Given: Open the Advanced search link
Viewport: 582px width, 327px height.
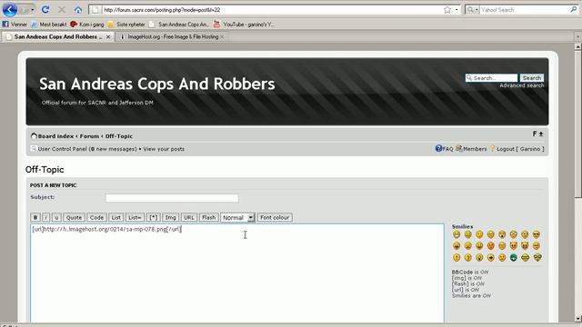Looking at the screenshot, I should tap(521, 85).
